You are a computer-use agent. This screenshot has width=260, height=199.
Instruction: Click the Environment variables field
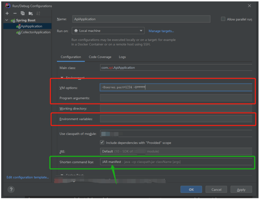pos(176,119)
